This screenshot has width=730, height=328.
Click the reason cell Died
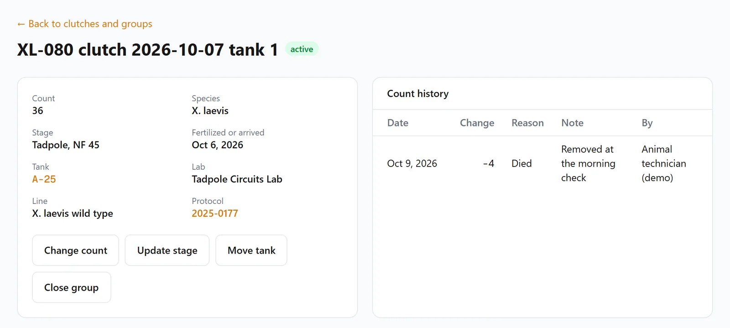coord(521,163)
